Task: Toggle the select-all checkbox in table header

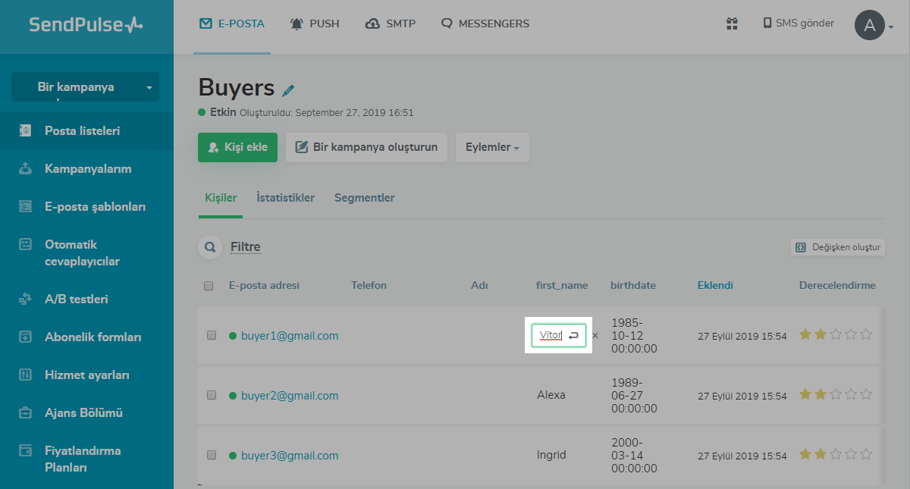Action: [x=209, y=286]
